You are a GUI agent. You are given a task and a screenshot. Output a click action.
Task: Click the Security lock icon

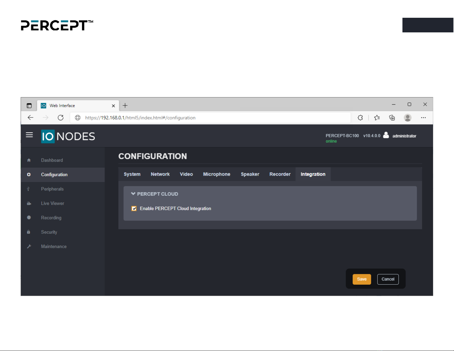click(29, 232)
